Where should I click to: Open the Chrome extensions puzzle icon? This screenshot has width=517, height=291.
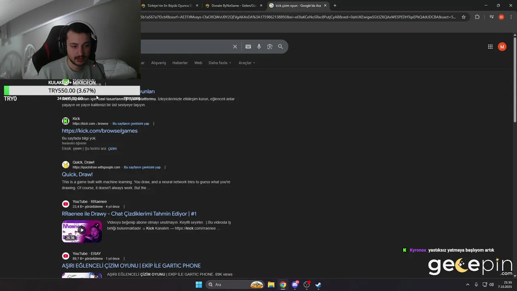click(x=477, y=17)
